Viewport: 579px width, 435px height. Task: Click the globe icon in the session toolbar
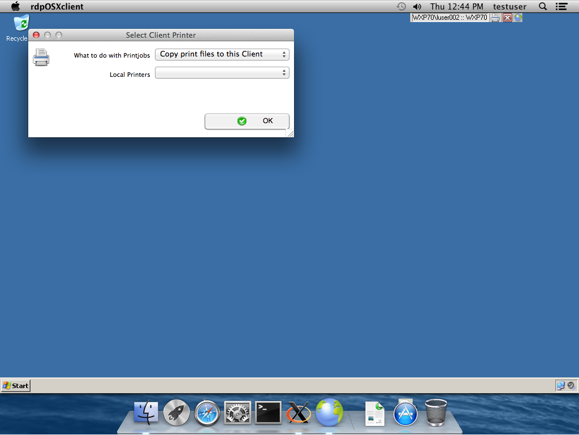518,18
